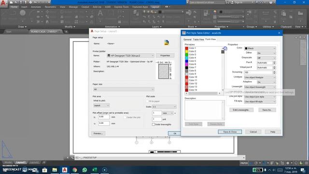Open Microsoft Store from the taskbar
Image resolution: width=309 pixels, height=174 pixels.
pyautogui.click(x=45, y=170)
